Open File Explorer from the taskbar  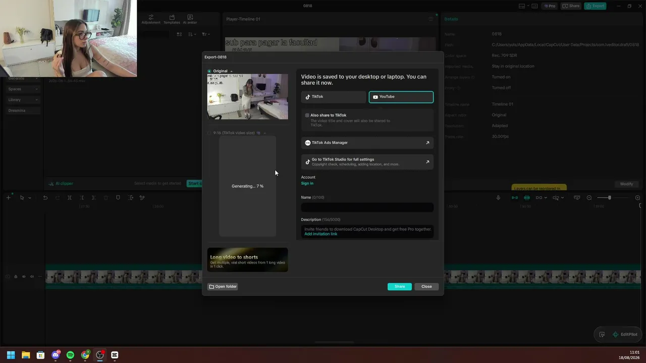click(x=26, y=355)
